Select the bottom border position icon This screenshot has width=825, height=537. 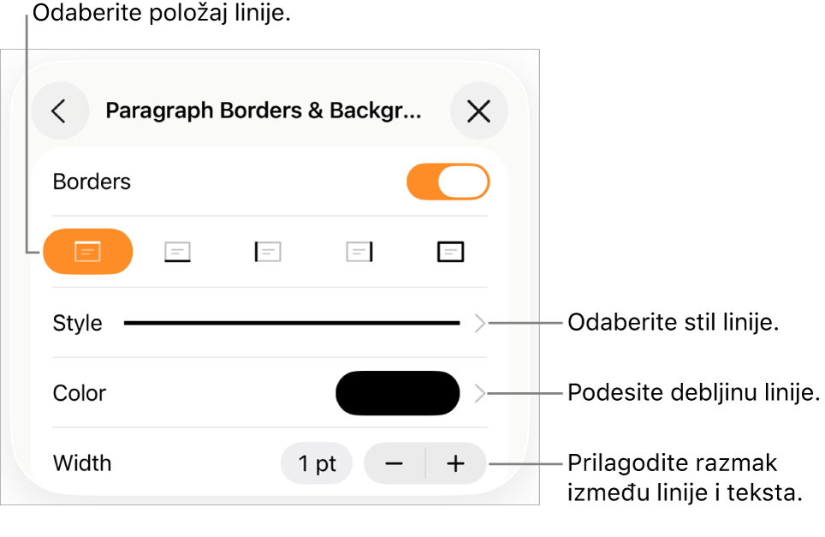click(x=178, y=252)
